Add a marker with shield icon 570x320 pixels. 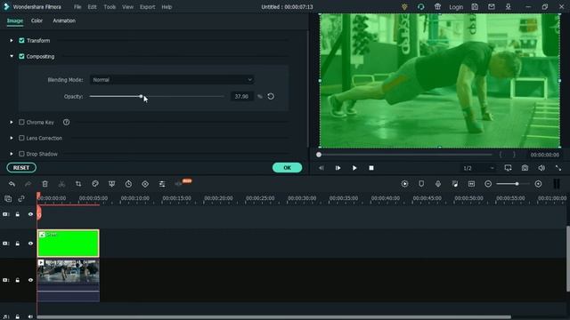point(421,184)
